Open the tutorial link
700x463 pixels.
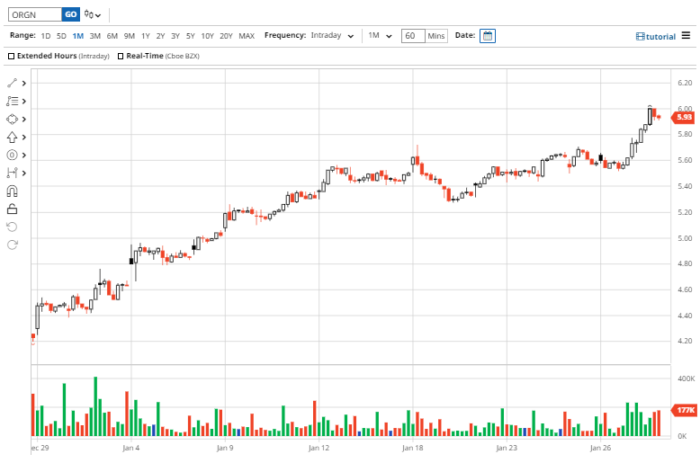(x=656, y=37)
